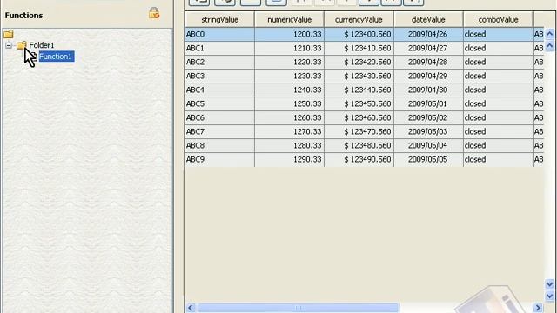Open Function1 in the tree
The image size is (557, 313).
pyautogui.click(x=56, y=57)
